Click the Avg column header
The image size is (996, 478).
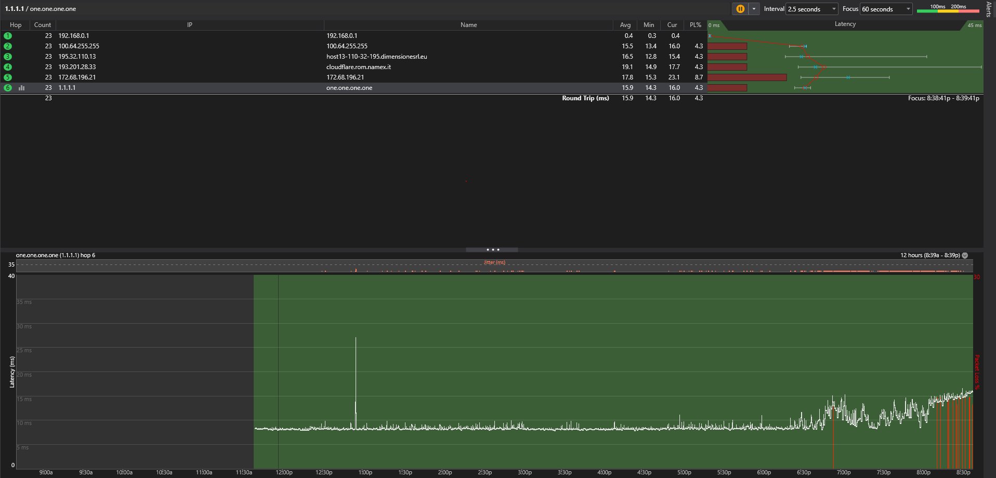[x=625, y=25]
